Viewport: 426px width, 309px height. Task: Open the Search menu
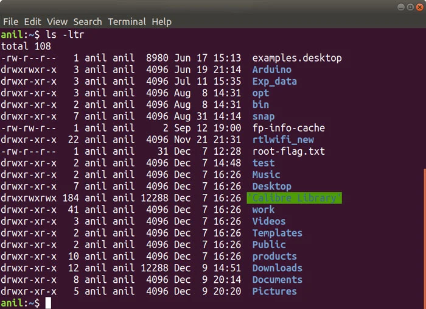click(88, 22)
